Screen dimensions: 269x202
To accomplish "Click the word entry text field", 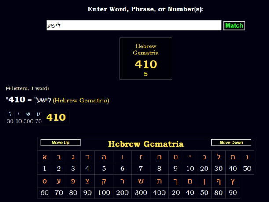I will 134,25.
